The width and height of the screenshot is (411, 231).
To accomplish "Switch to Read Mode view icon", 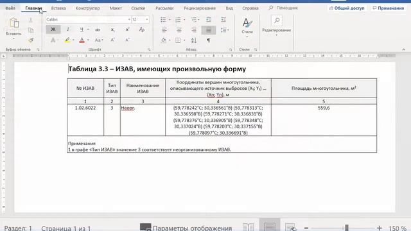I will pos(249,227).
